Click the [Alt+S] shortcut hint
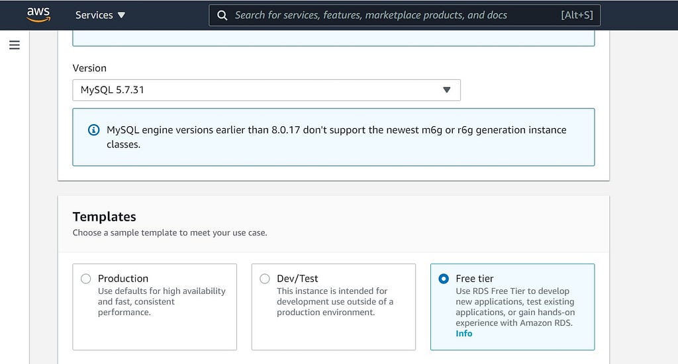 point(577,15)
